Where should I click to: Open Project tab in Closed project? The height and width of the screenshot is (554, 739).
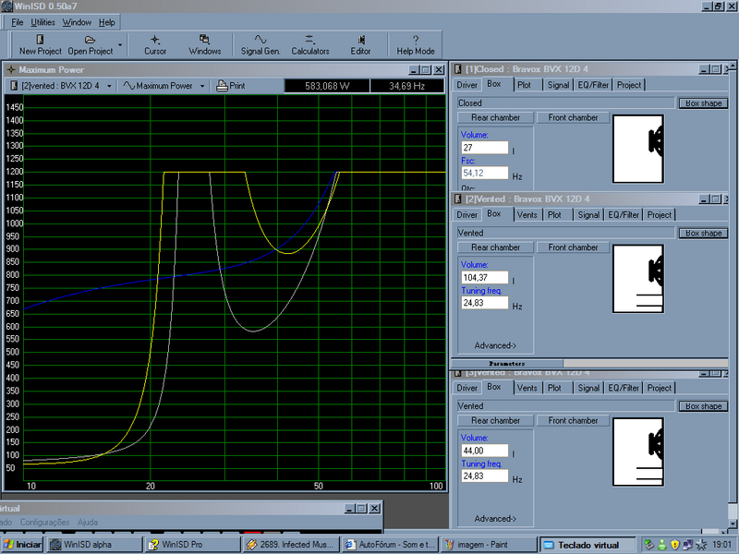click(629, 85)
